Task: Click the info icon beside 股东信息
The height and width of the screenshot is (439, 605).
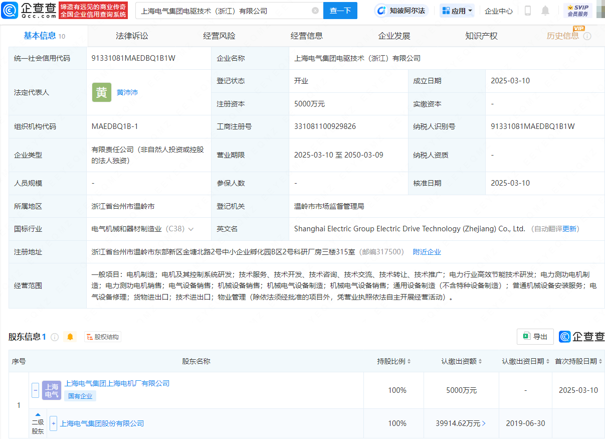Action: (55, 337)
